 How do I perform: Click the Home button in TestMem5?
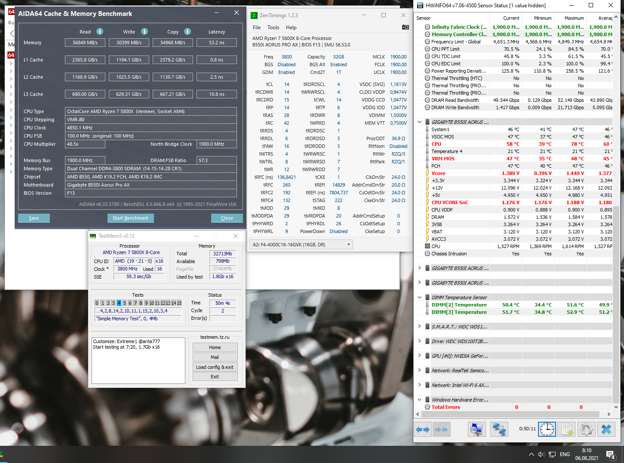215,347
